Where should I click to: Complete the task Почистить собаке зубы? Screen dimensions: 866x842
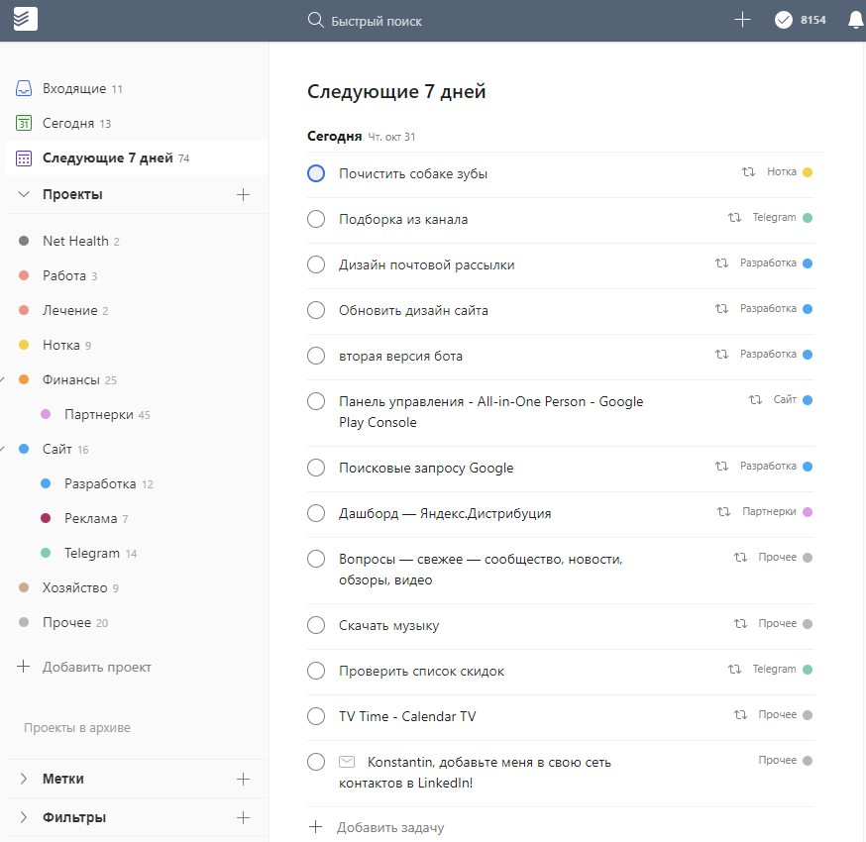tap(315, 172)
